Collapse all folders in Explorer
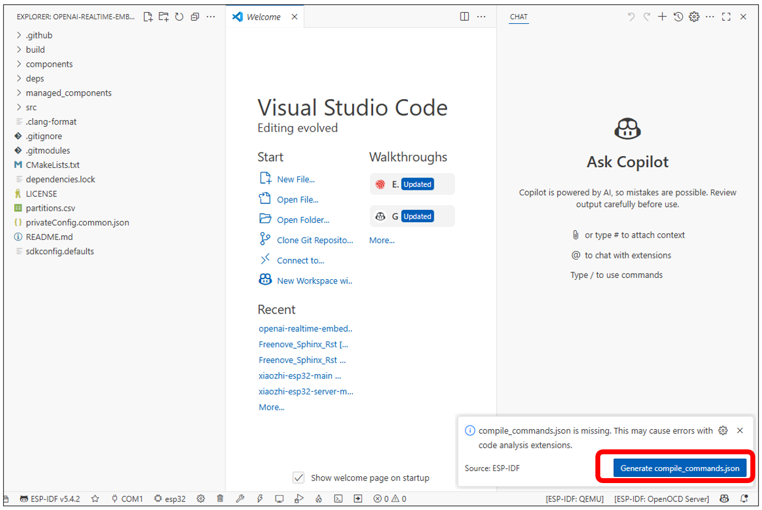 point(195,17)
